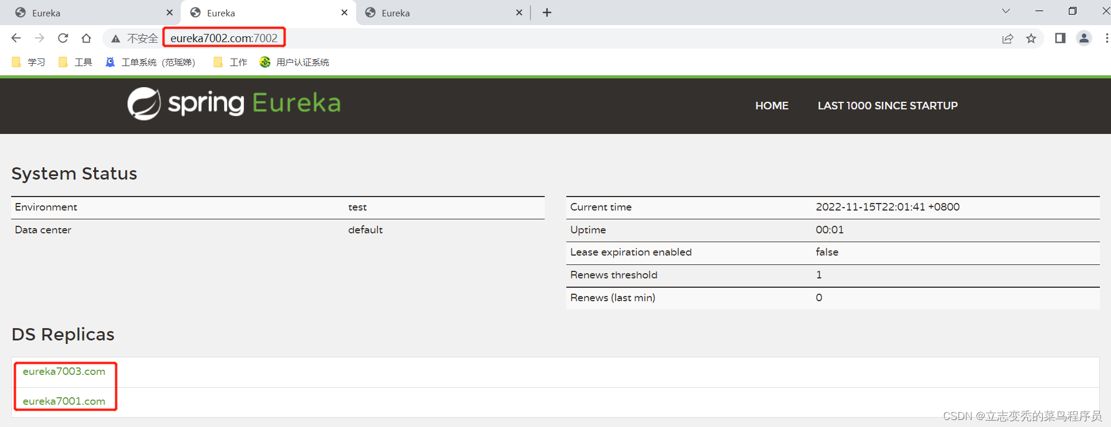Click the Uptime value 00:01
This screenshot has height=427, width=1111.
pos(830,230)
